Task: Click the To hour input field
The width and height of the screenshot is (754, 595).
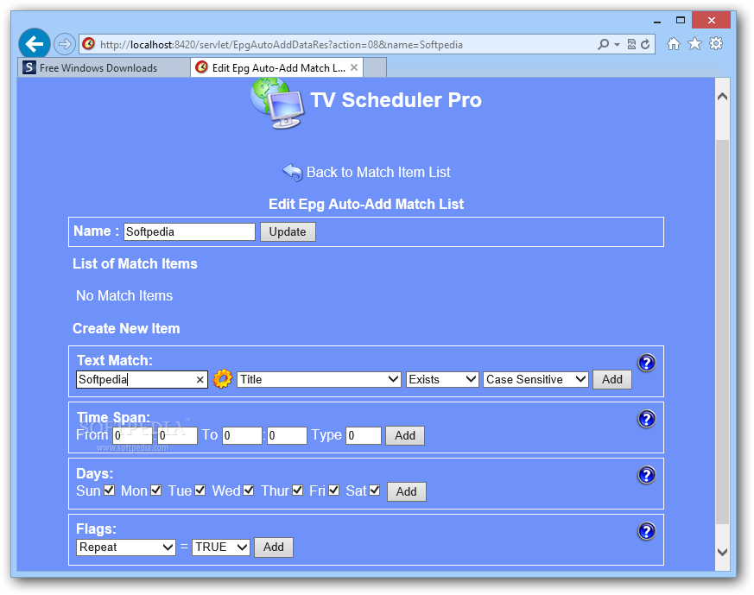Action: click(x=242, y=435)
